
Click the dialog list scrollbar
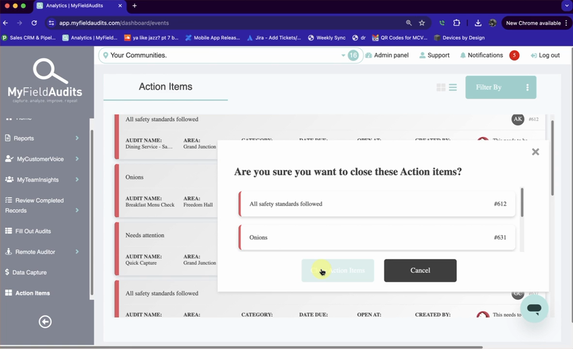[x=522, y=202]
